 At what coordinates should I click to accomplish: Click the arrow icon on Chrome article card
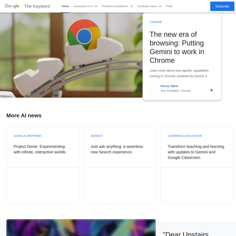tap(211, 90)
